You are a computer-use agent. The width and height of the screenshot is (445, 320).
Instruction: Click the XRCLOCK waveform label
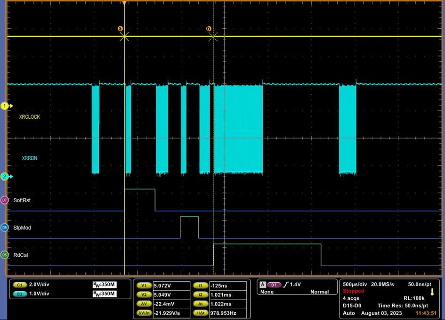(x=29, y=117)
